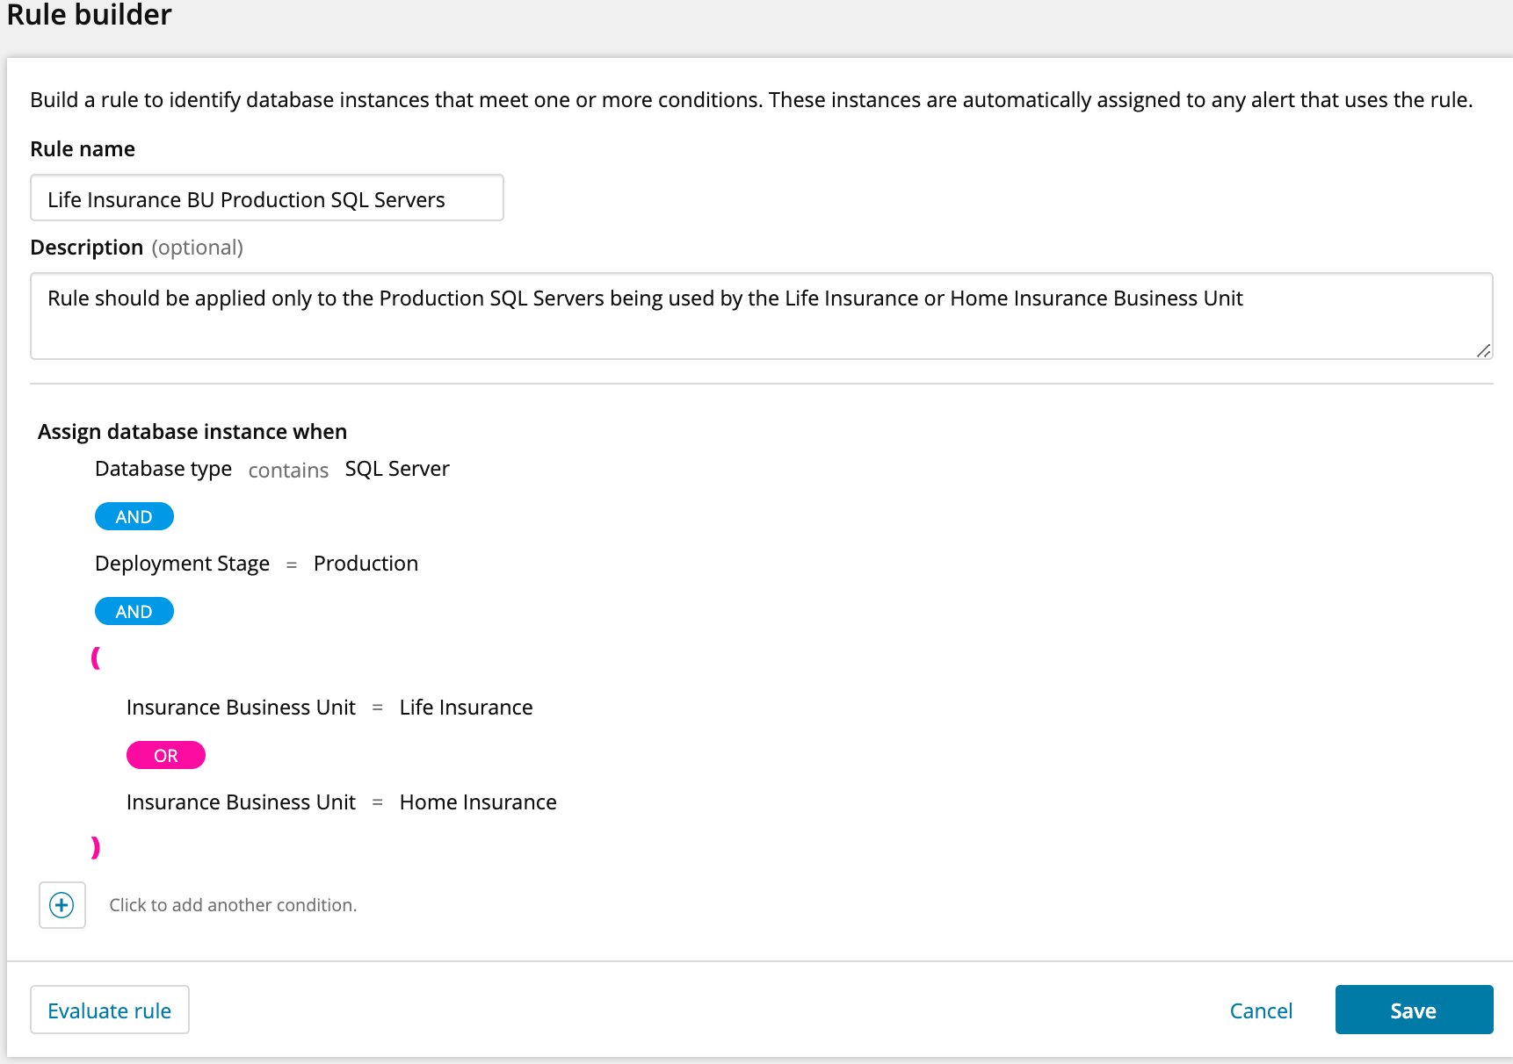Toggle the first AND operator pill
This screenshot has height=1064, width=1513.
(134, 517)
